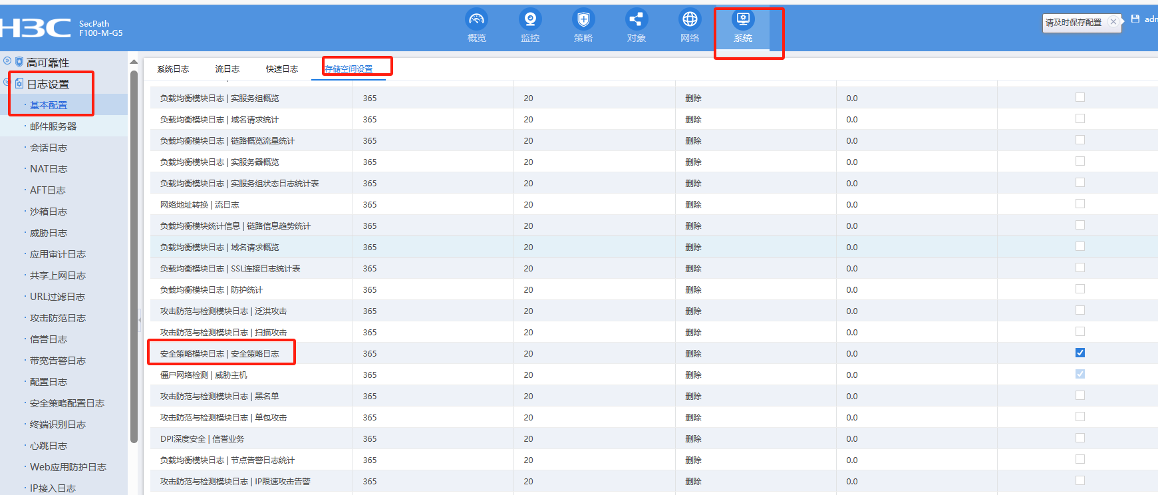1158x495 pixels.
Task: Click the 实服务器概览 row name cell
Action: (x=219, y=162)
